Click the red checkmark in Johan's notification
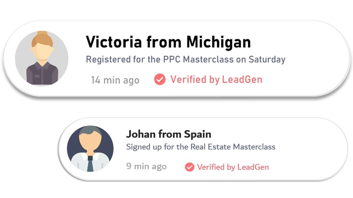 tap(189, 167)
